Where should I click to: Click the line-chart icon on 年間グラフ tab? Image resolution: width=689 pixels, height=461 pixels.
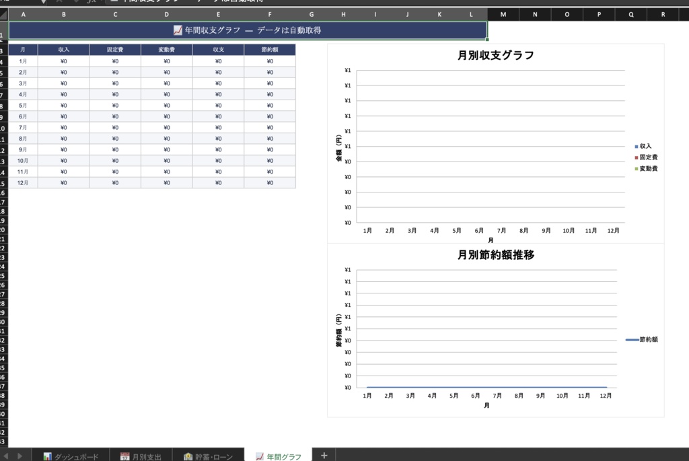coord(259,456)
